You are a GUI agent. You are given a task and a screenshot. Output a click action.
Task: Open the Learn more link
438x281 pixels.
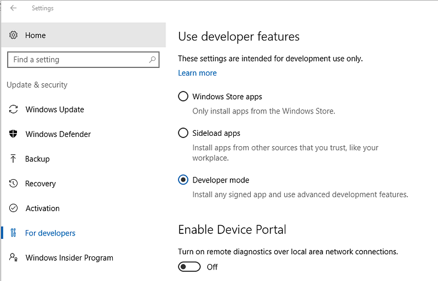pos(197,73)
